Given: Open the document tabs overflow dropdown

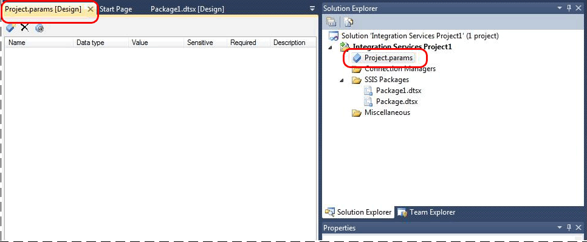Looking at the screenshot, I should click(x=312, y=9).
